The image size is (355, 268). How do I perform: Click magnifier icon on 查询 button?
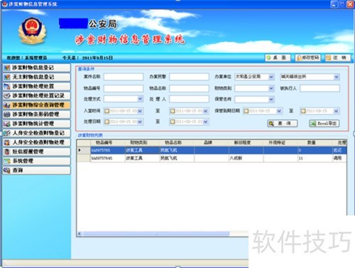tap(271, 124)
